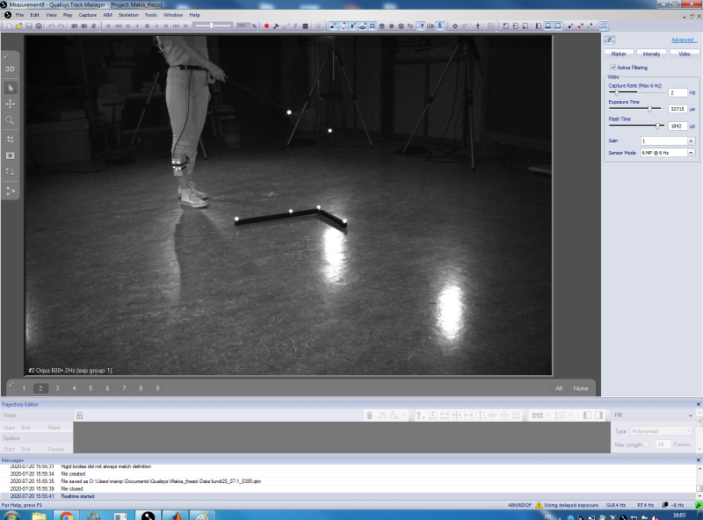703x520 pixels.
Task: Click the Advanced... link
Action: (x=684, y=40)
